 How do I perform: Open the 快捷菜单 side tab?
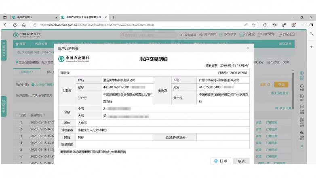point(4,106)
